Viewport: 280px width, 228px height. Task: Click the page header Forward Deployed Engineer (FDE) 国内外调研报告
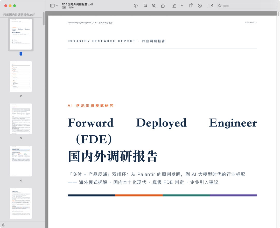pos(90,23)
